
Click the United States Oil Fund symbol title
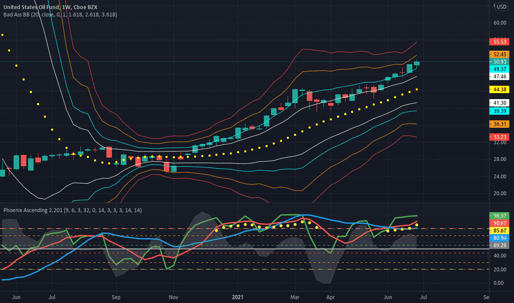(51, 7)
